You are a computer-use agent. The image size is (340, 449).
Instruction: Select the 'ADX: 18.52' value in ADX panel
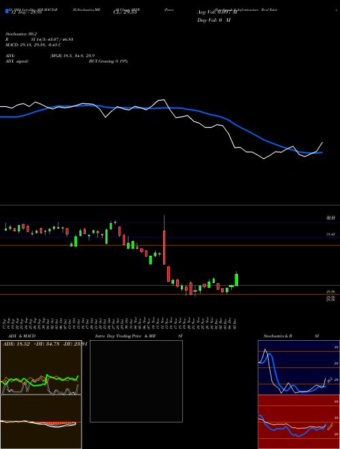16,344
